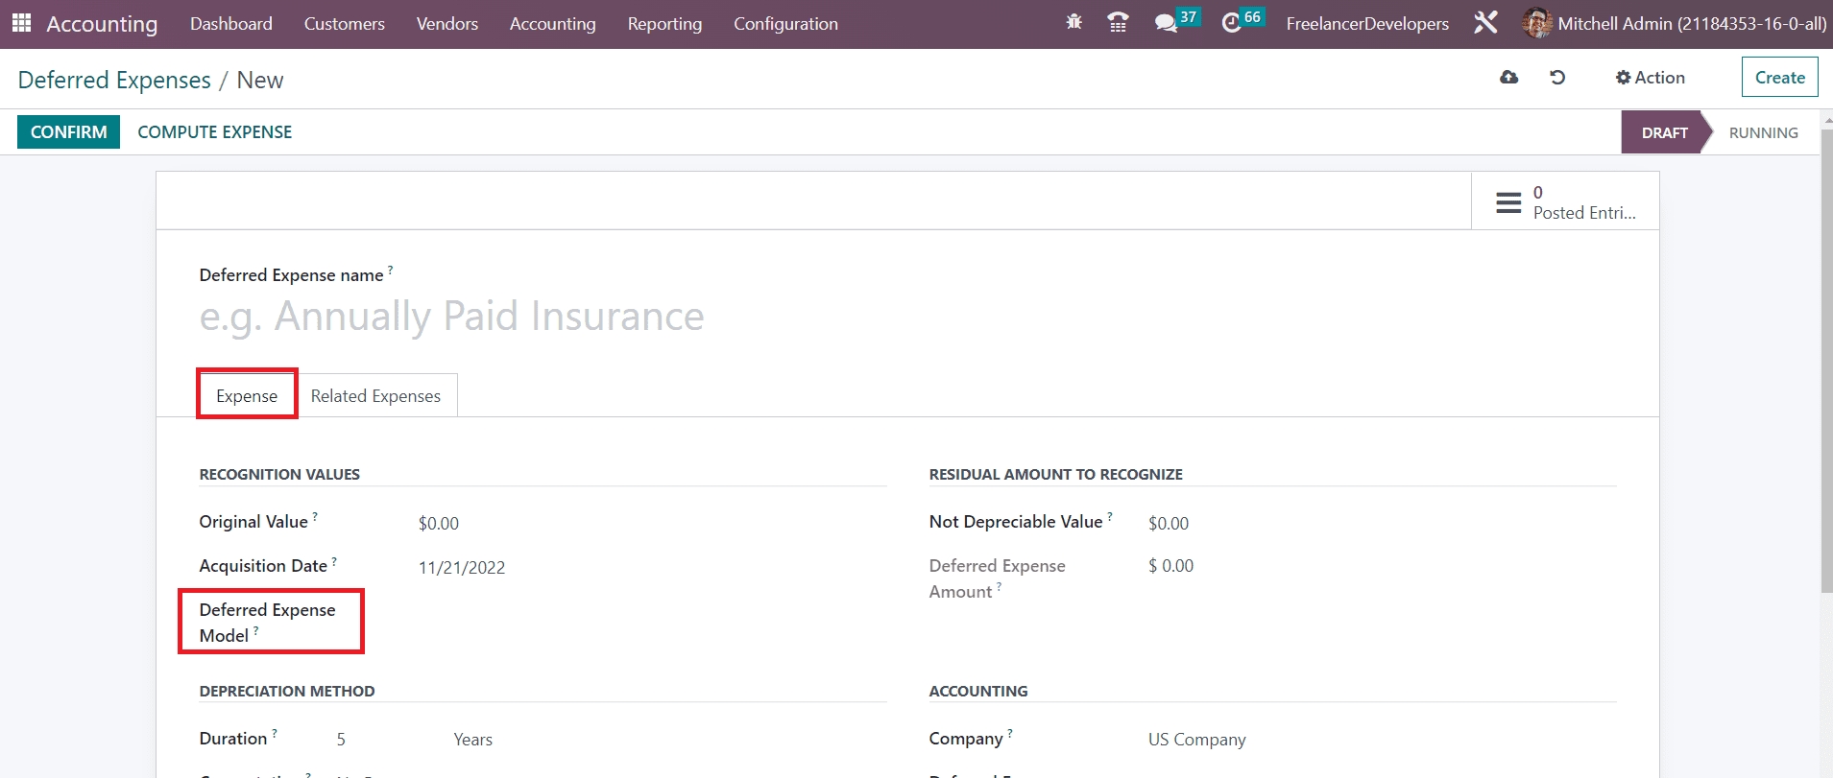
Task: Open the Reporting menu
Action: [x=664, y=24]
